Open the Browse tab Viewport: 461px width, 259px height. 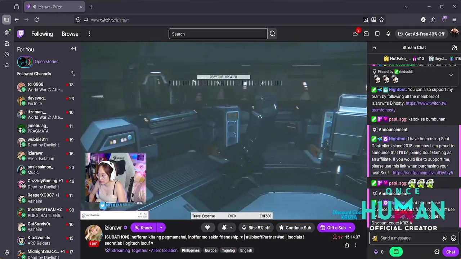tap(70, 34)
